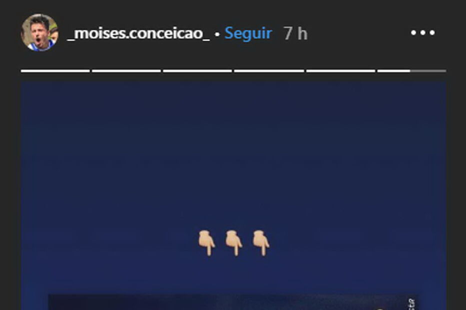Click the Seguir follow link
The width and height of the screenshot is (466, 310).
pos(248,33)
